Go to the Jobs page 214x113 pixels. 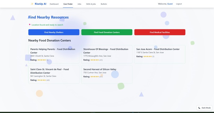coord(79,4)
